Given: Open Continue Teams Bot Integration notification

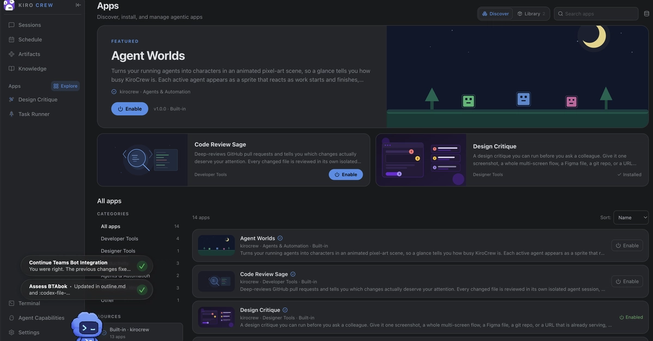Looking at the screenshot, I should (x=87, y=266).
